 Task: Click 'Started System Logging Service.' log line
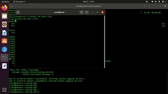tap(46, 81)
